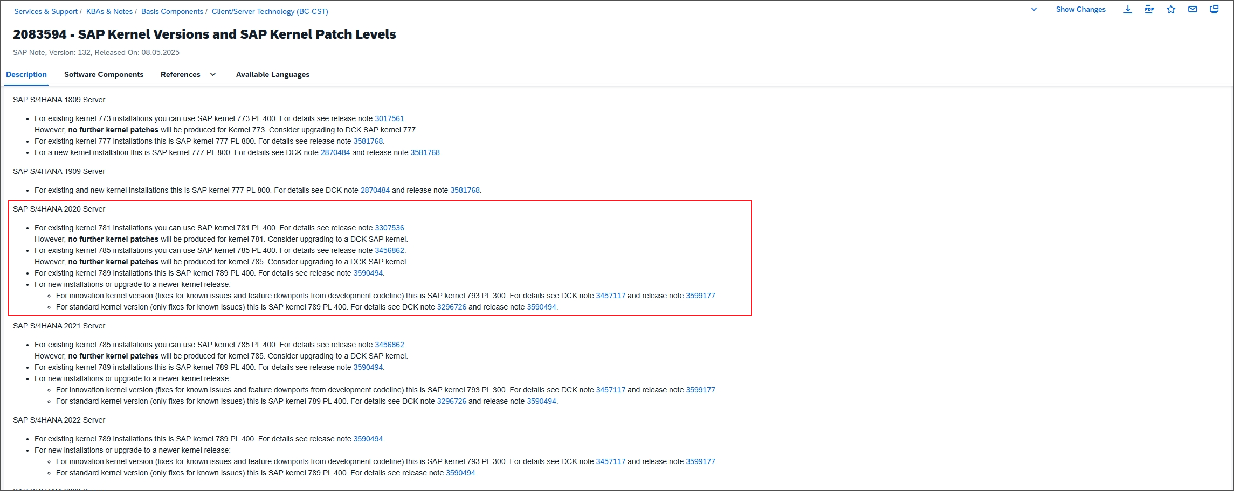The width and height of the screenshot is (1234, 491).
Task: Go to Services & Support breadcrumb
Action: tap(46, 11)
